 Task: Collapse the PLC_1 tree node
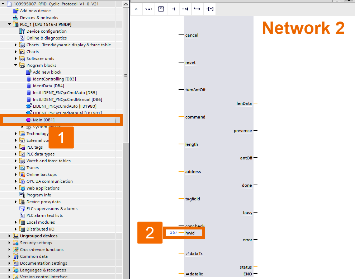(x=9, y=24)
